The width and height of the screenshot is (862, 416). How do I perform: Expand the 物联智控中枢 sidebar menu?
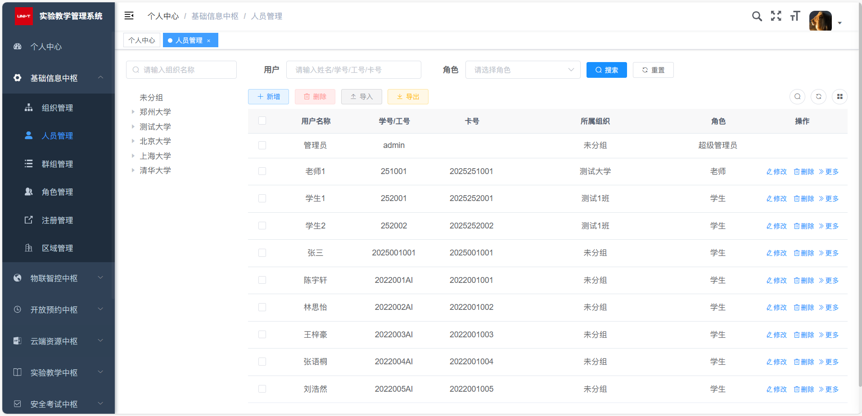coord(59,278)
